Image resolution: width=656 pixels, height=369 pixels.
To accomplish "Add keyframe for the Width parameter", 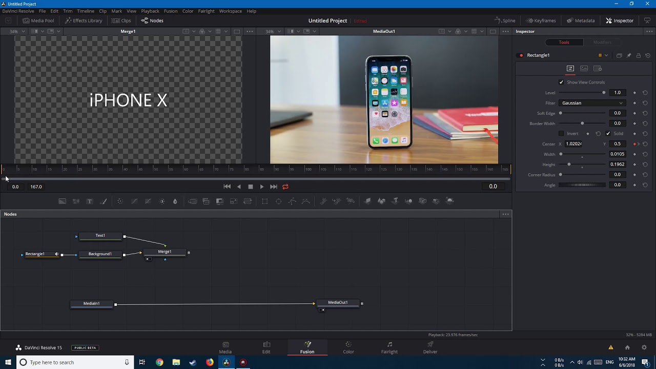I will tap(634, 154).
